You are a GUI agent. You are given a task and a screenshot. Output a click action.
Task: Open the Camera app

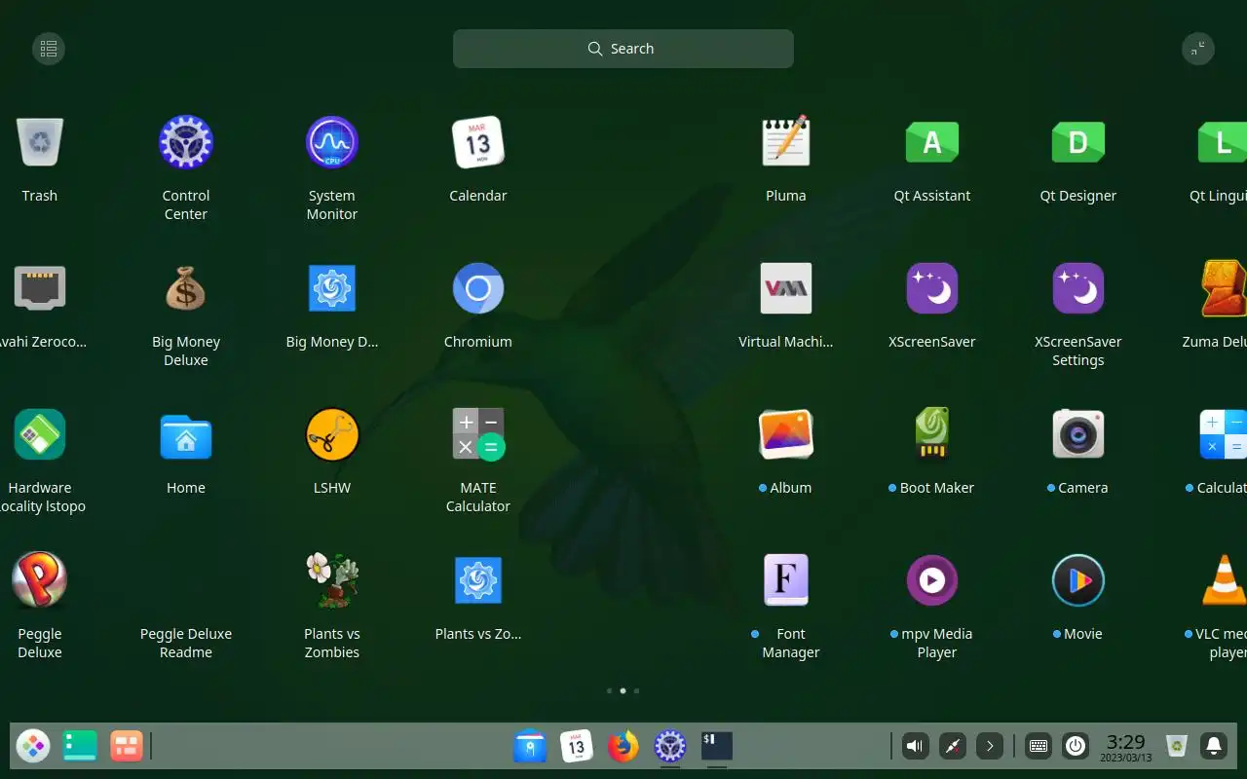(x=1078, y=434)
